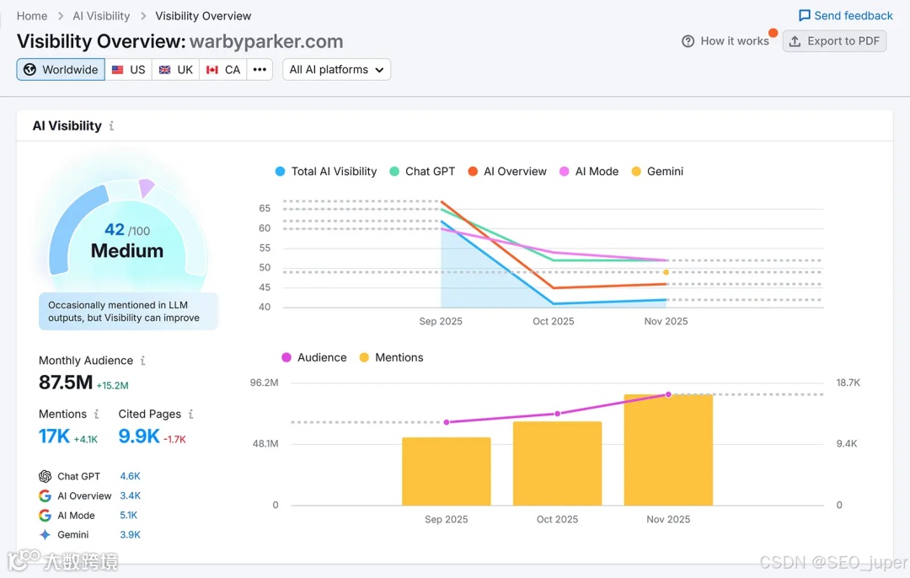Click Send feedback link
910x578 pixels.
point(846,16)
